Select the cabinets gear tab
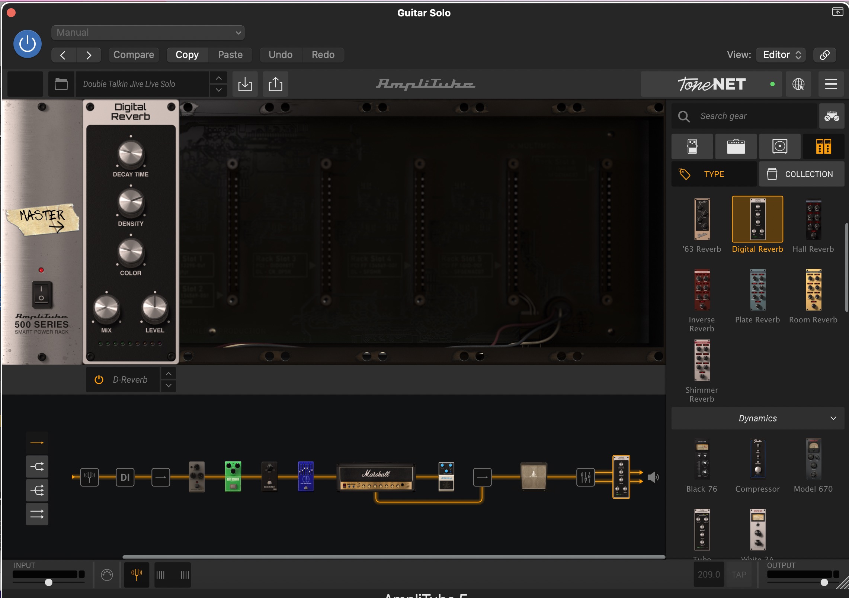The height and width of the screenshot is (598, 849). (780, 147)
